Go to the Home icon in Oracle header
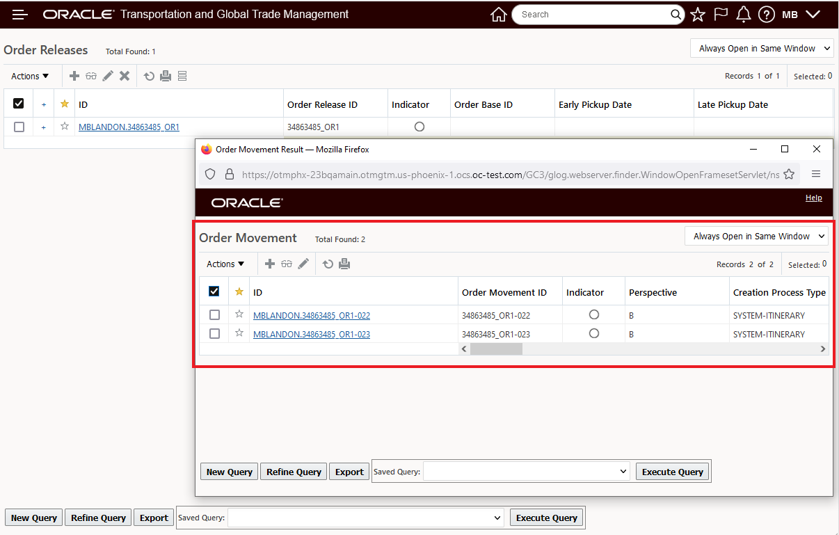 (x=499, y=15)
